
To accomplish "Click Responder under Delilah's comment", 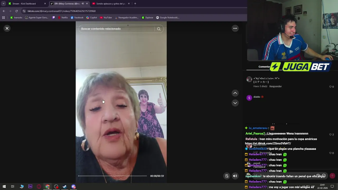I will pos(275,86).
